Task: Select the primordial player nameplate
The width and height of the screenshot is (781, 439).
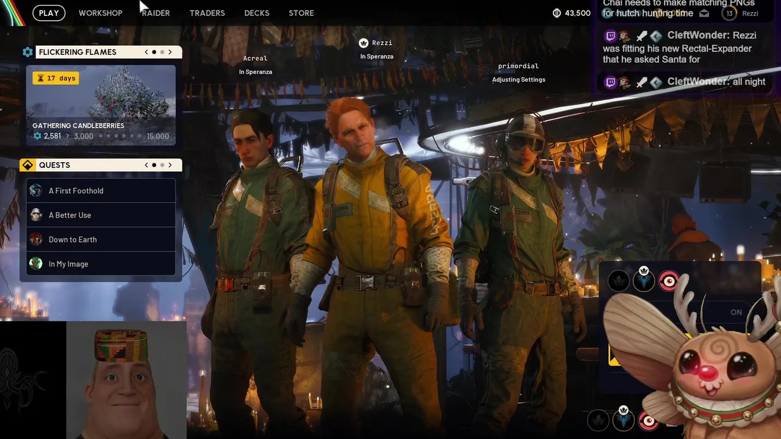Action: [x=519, y=66]
